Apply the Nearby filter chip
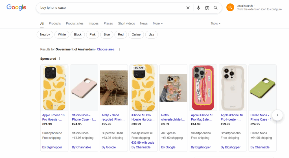This screenshot has width=289, height=158. 45,35
